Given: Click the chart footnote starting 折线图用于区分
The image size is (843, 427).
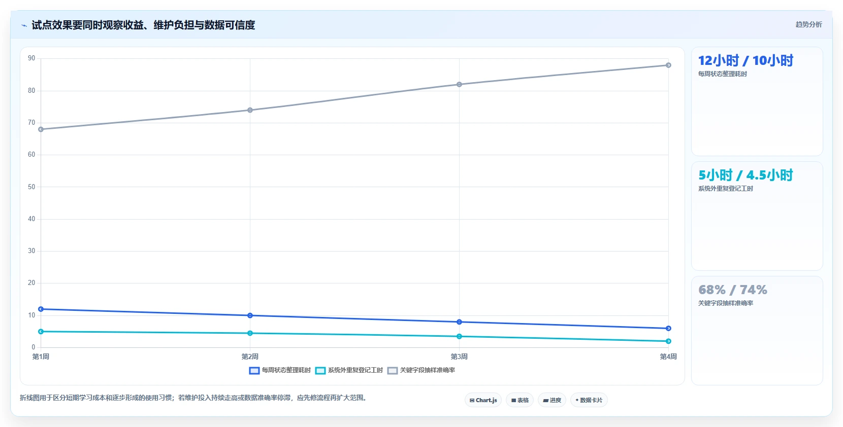Looking at the screenshot, I should click(193, 398).
